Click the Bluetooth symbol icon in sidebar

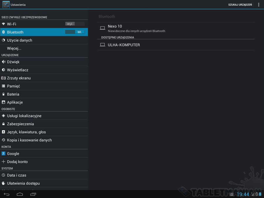[3, 32]
